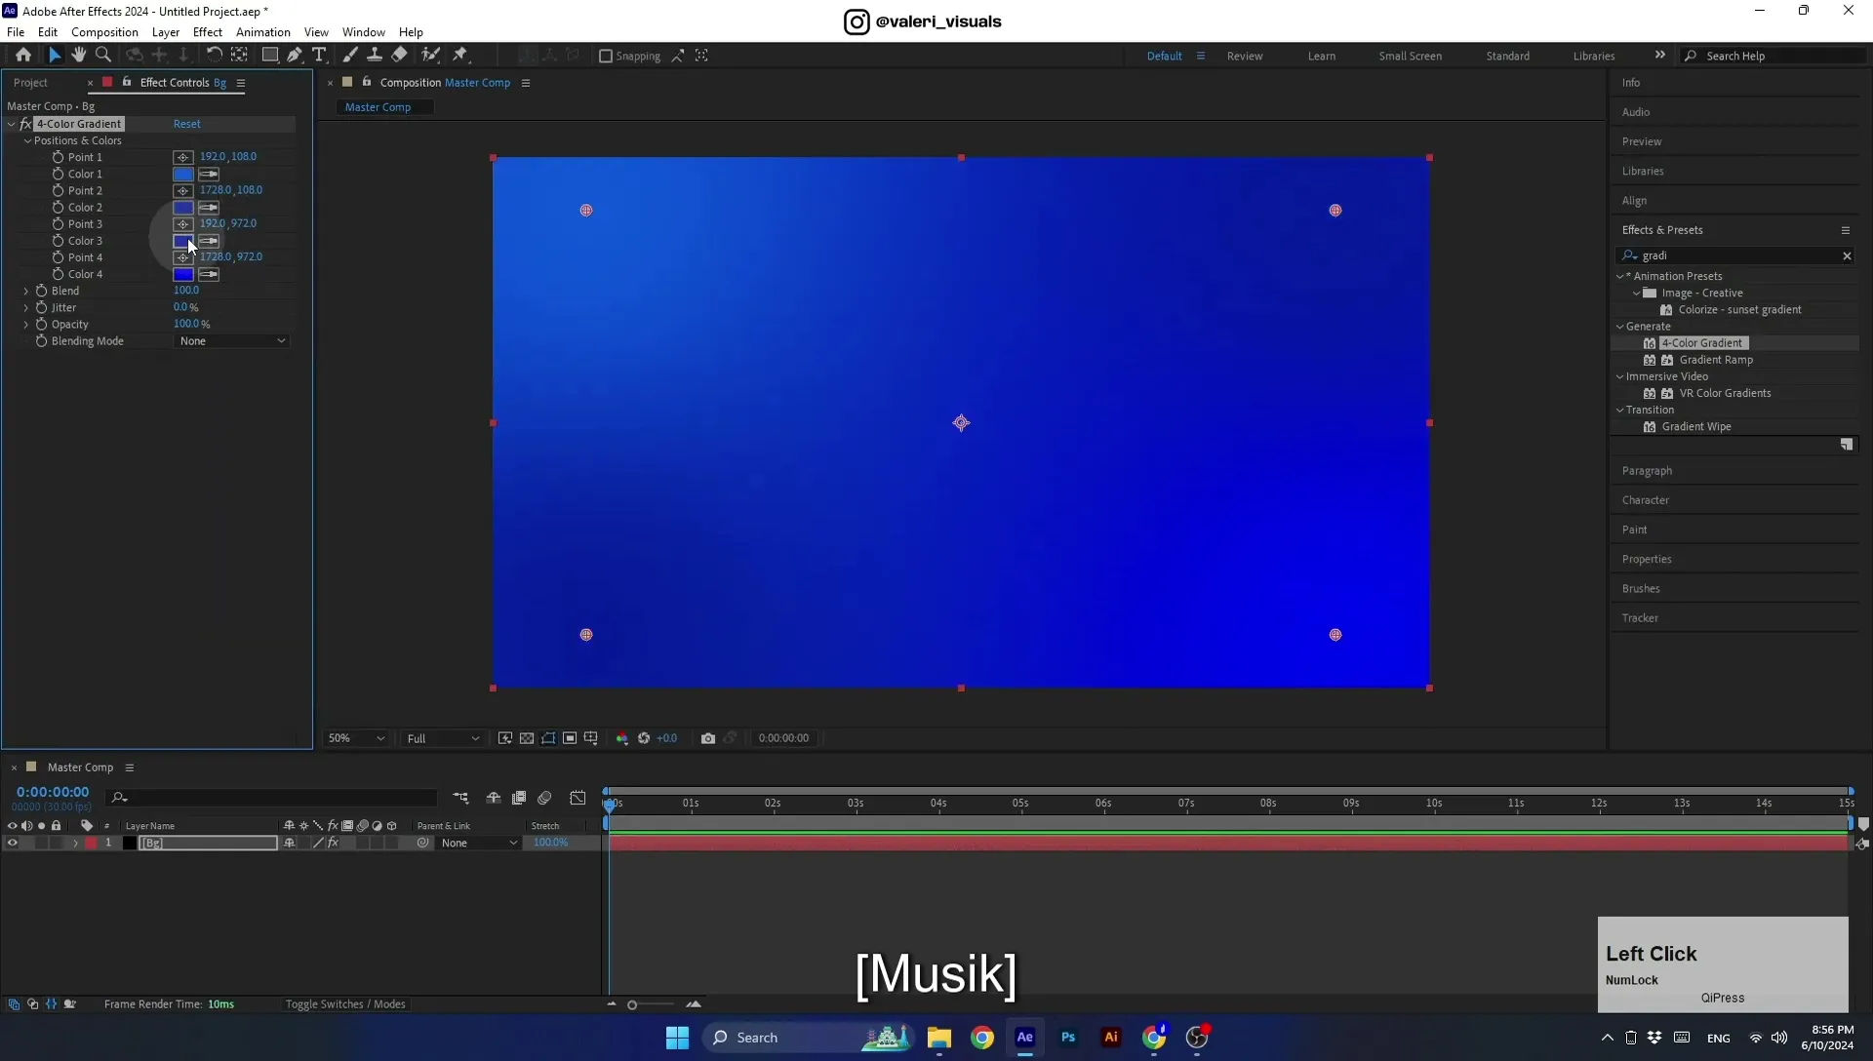
Task: Toggle the Blend stopwatch
Action: pyautogui.click(x=41, y=291)
